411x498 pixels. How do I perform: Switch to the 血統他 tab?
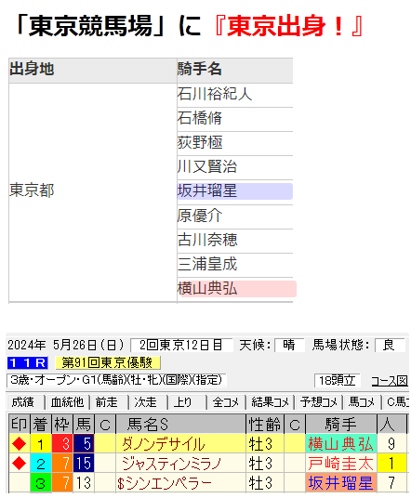[x=67, y=402]
